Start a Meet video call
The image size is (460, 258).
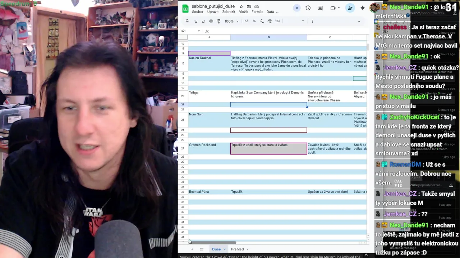pos(333,8)
